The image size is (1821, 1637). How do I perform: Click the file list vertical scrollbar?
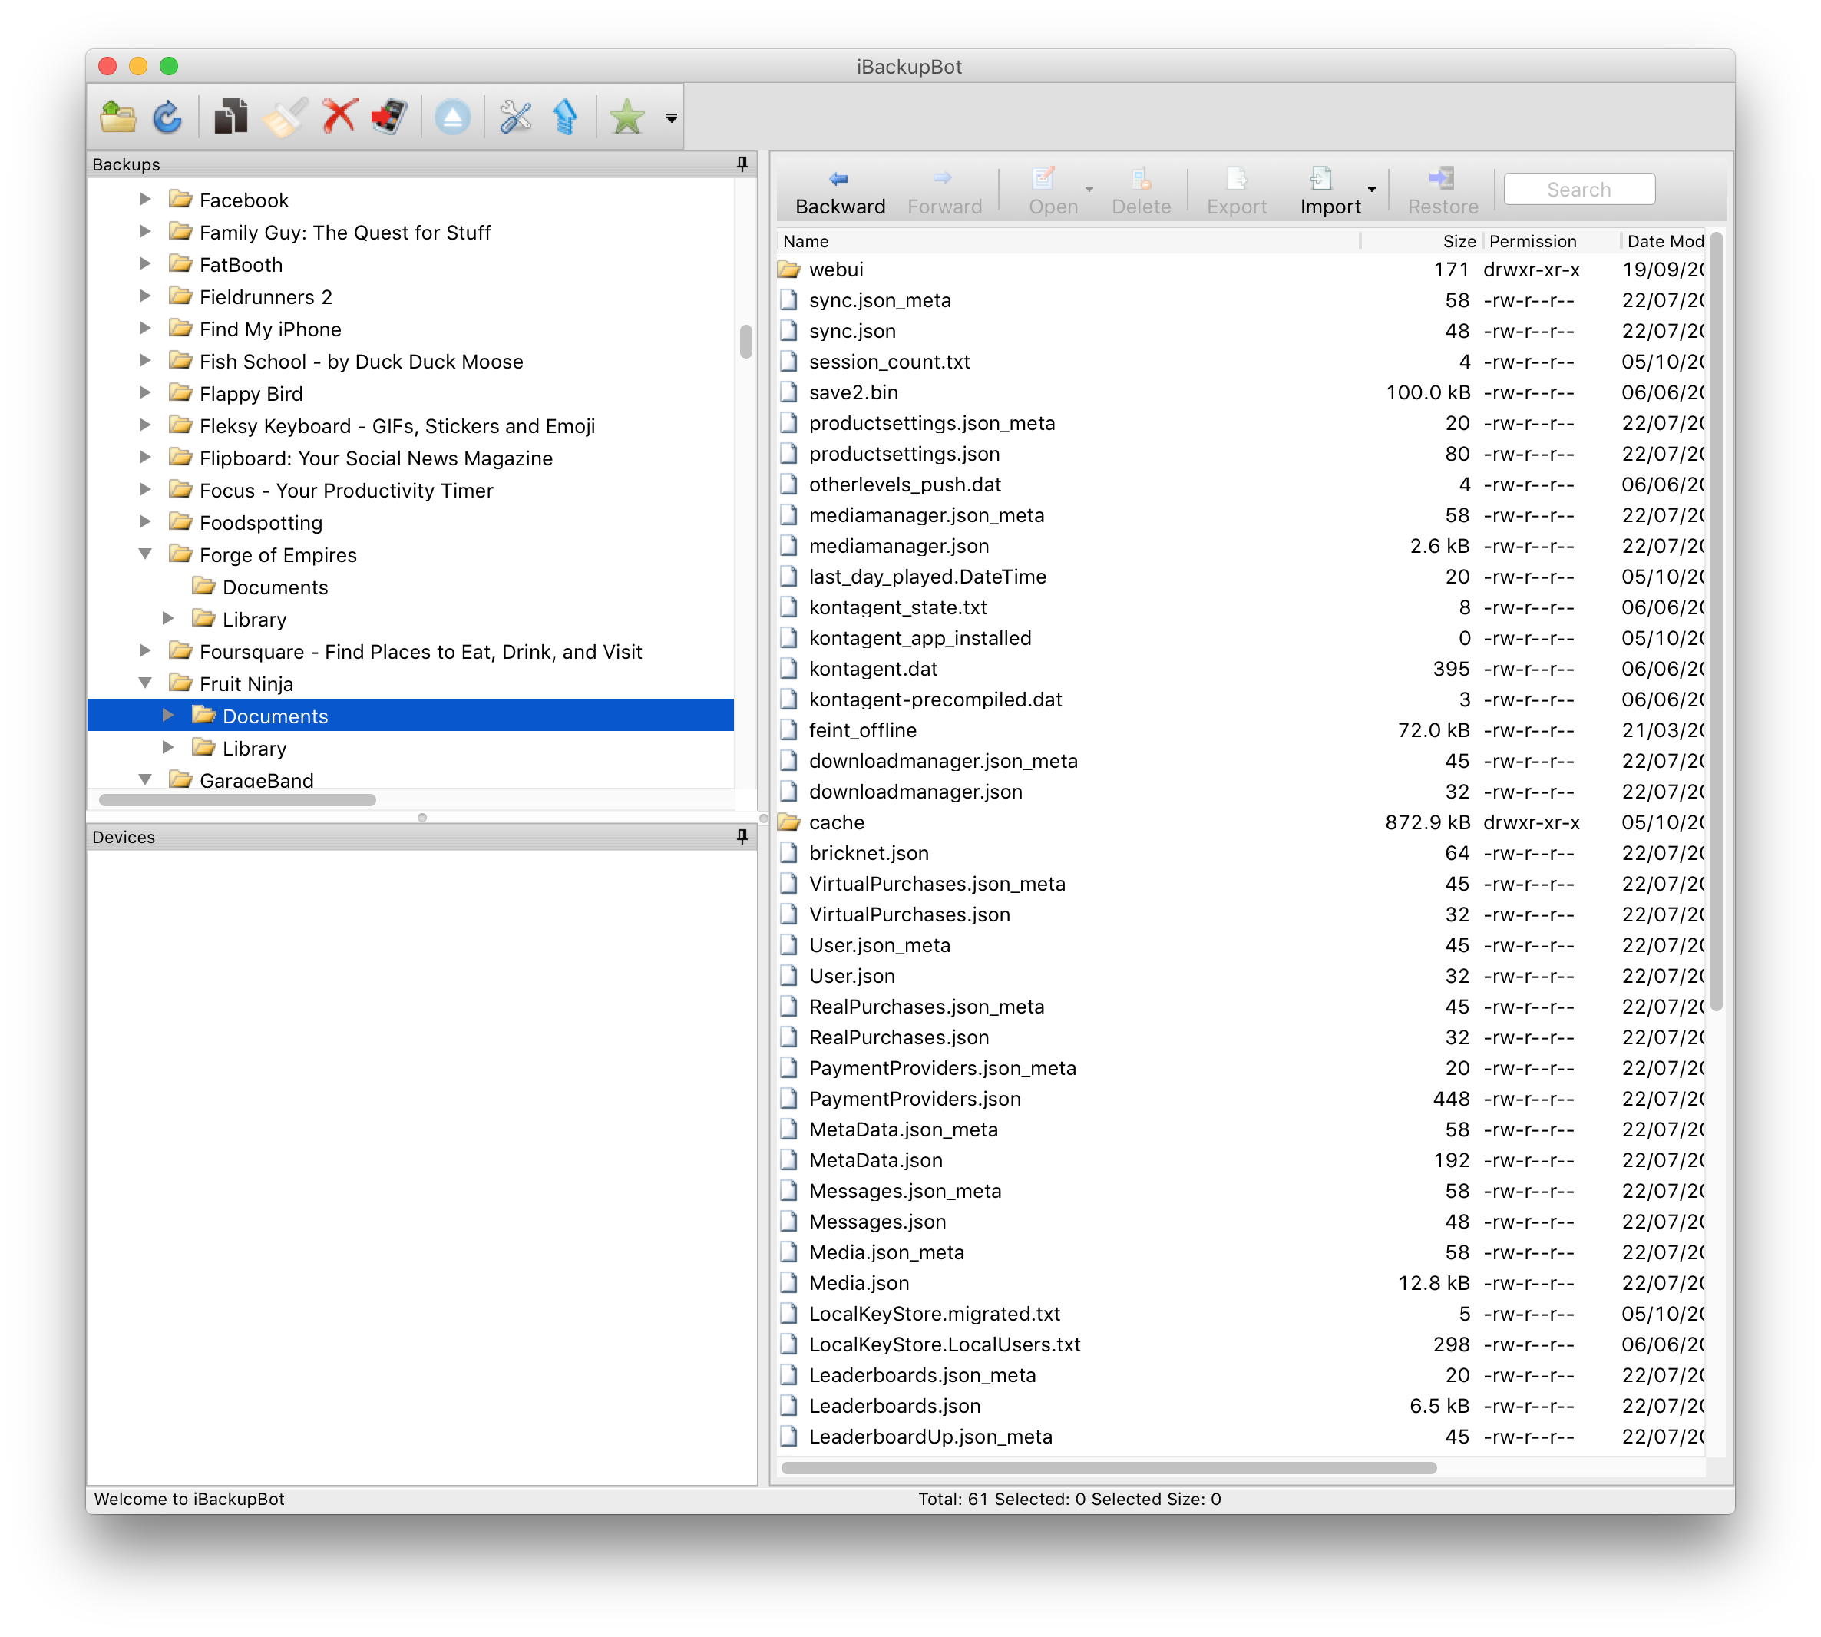point(1716,620)
